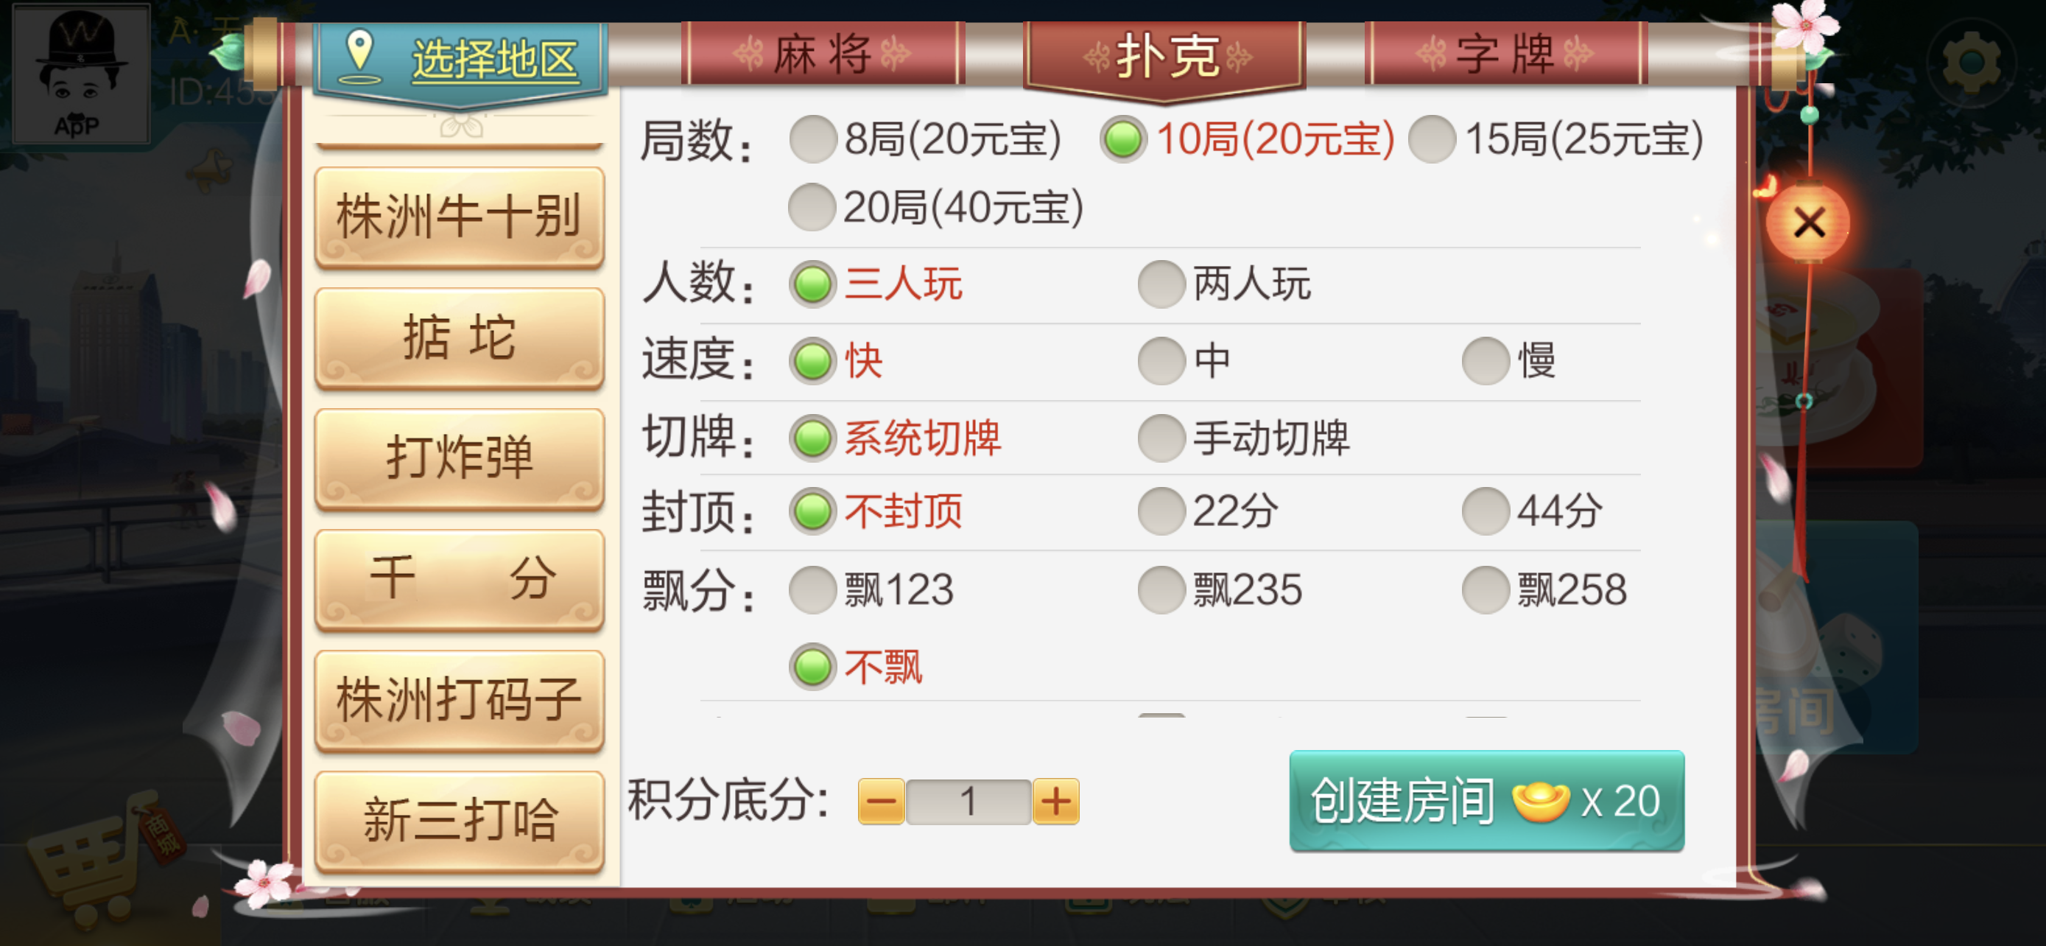Switch to the 麻将 tab
The image size is (2046, 946).
823,55
